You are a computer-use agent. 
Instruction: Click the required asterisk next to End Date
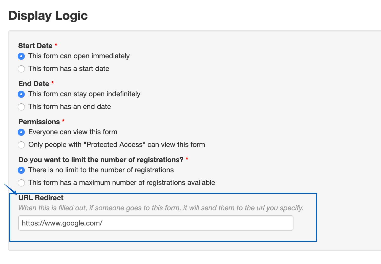pyautogui.click(x=53, y=83)
